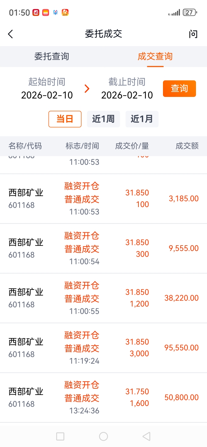Tap Android back triangle icon
This screenshot has height=447, width=207.
pyautogui.click(x=146, y=436)
